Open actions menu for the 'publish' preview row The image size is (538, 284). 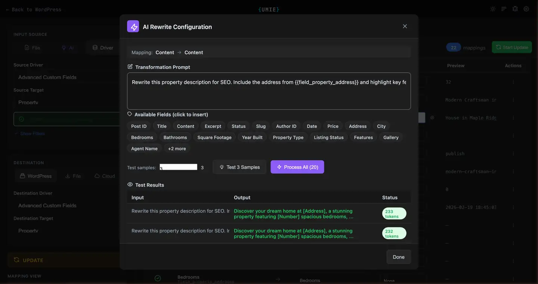513,153
